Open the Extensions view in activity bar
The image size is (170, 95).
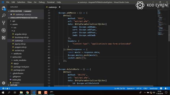3,38
